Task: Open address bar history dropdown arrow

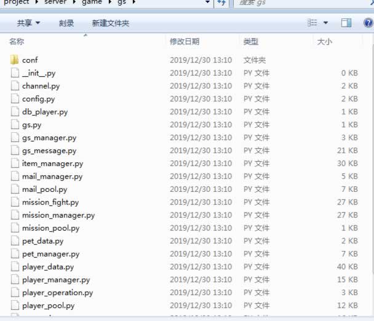Action: pos(208,3)
